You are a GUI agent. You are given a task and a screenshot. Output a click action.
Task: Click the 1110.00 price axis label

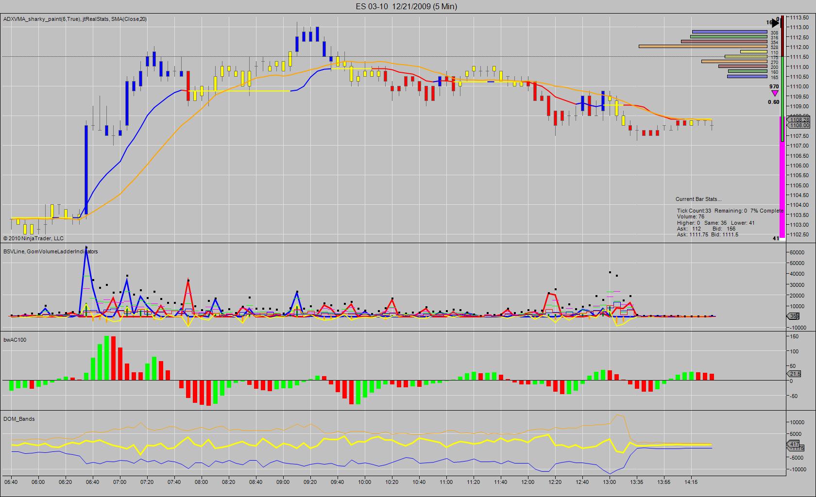pos(799,86)
